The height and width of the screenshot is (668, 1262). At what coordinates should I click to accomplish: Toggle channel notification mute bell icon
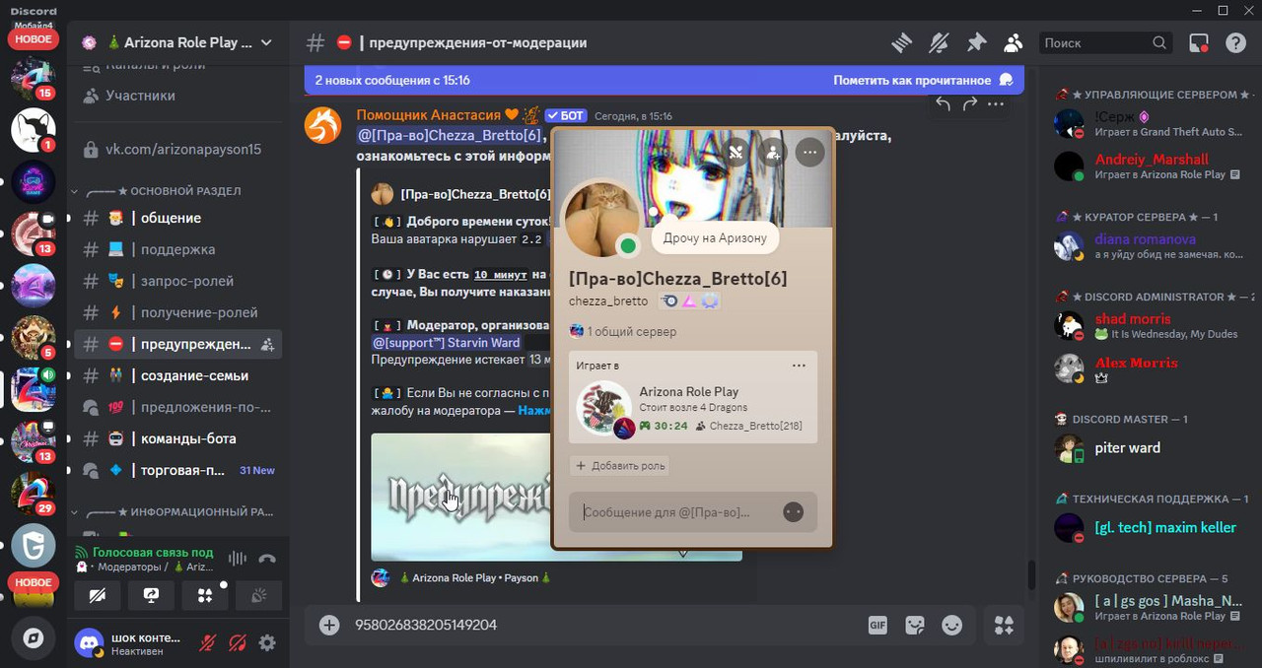(x=939, y=42)
